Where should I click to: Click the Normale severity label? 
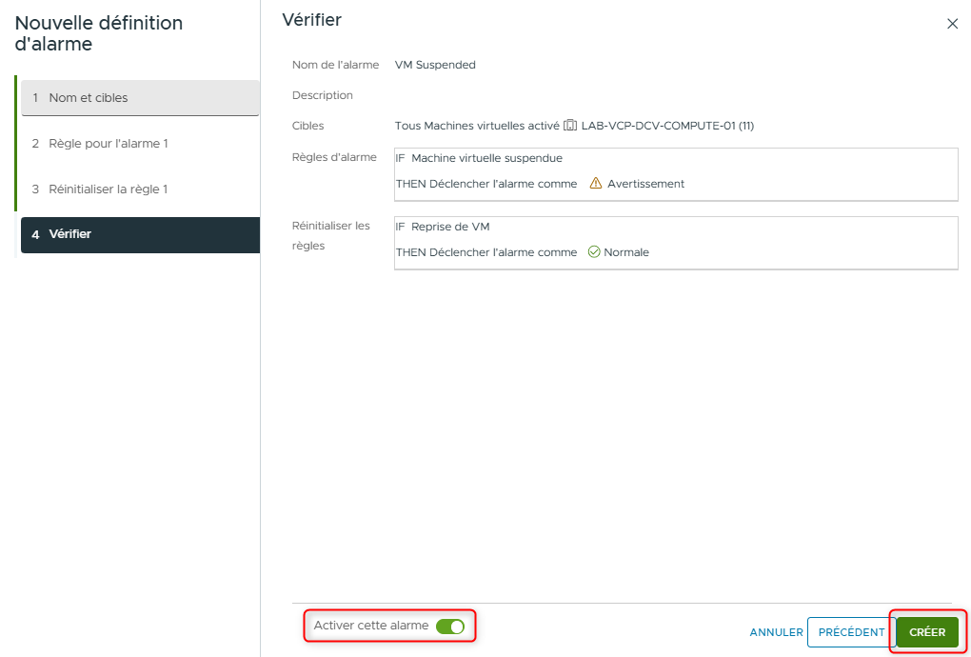627,252
